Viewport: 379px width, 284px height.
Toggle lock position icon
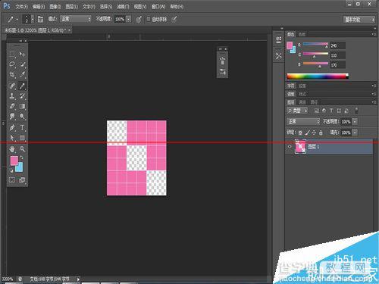click(314, 133)
